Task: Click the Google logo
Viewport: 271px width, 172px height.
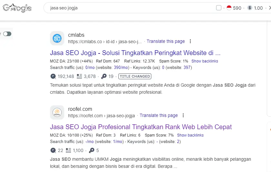Action: [17, 8]
